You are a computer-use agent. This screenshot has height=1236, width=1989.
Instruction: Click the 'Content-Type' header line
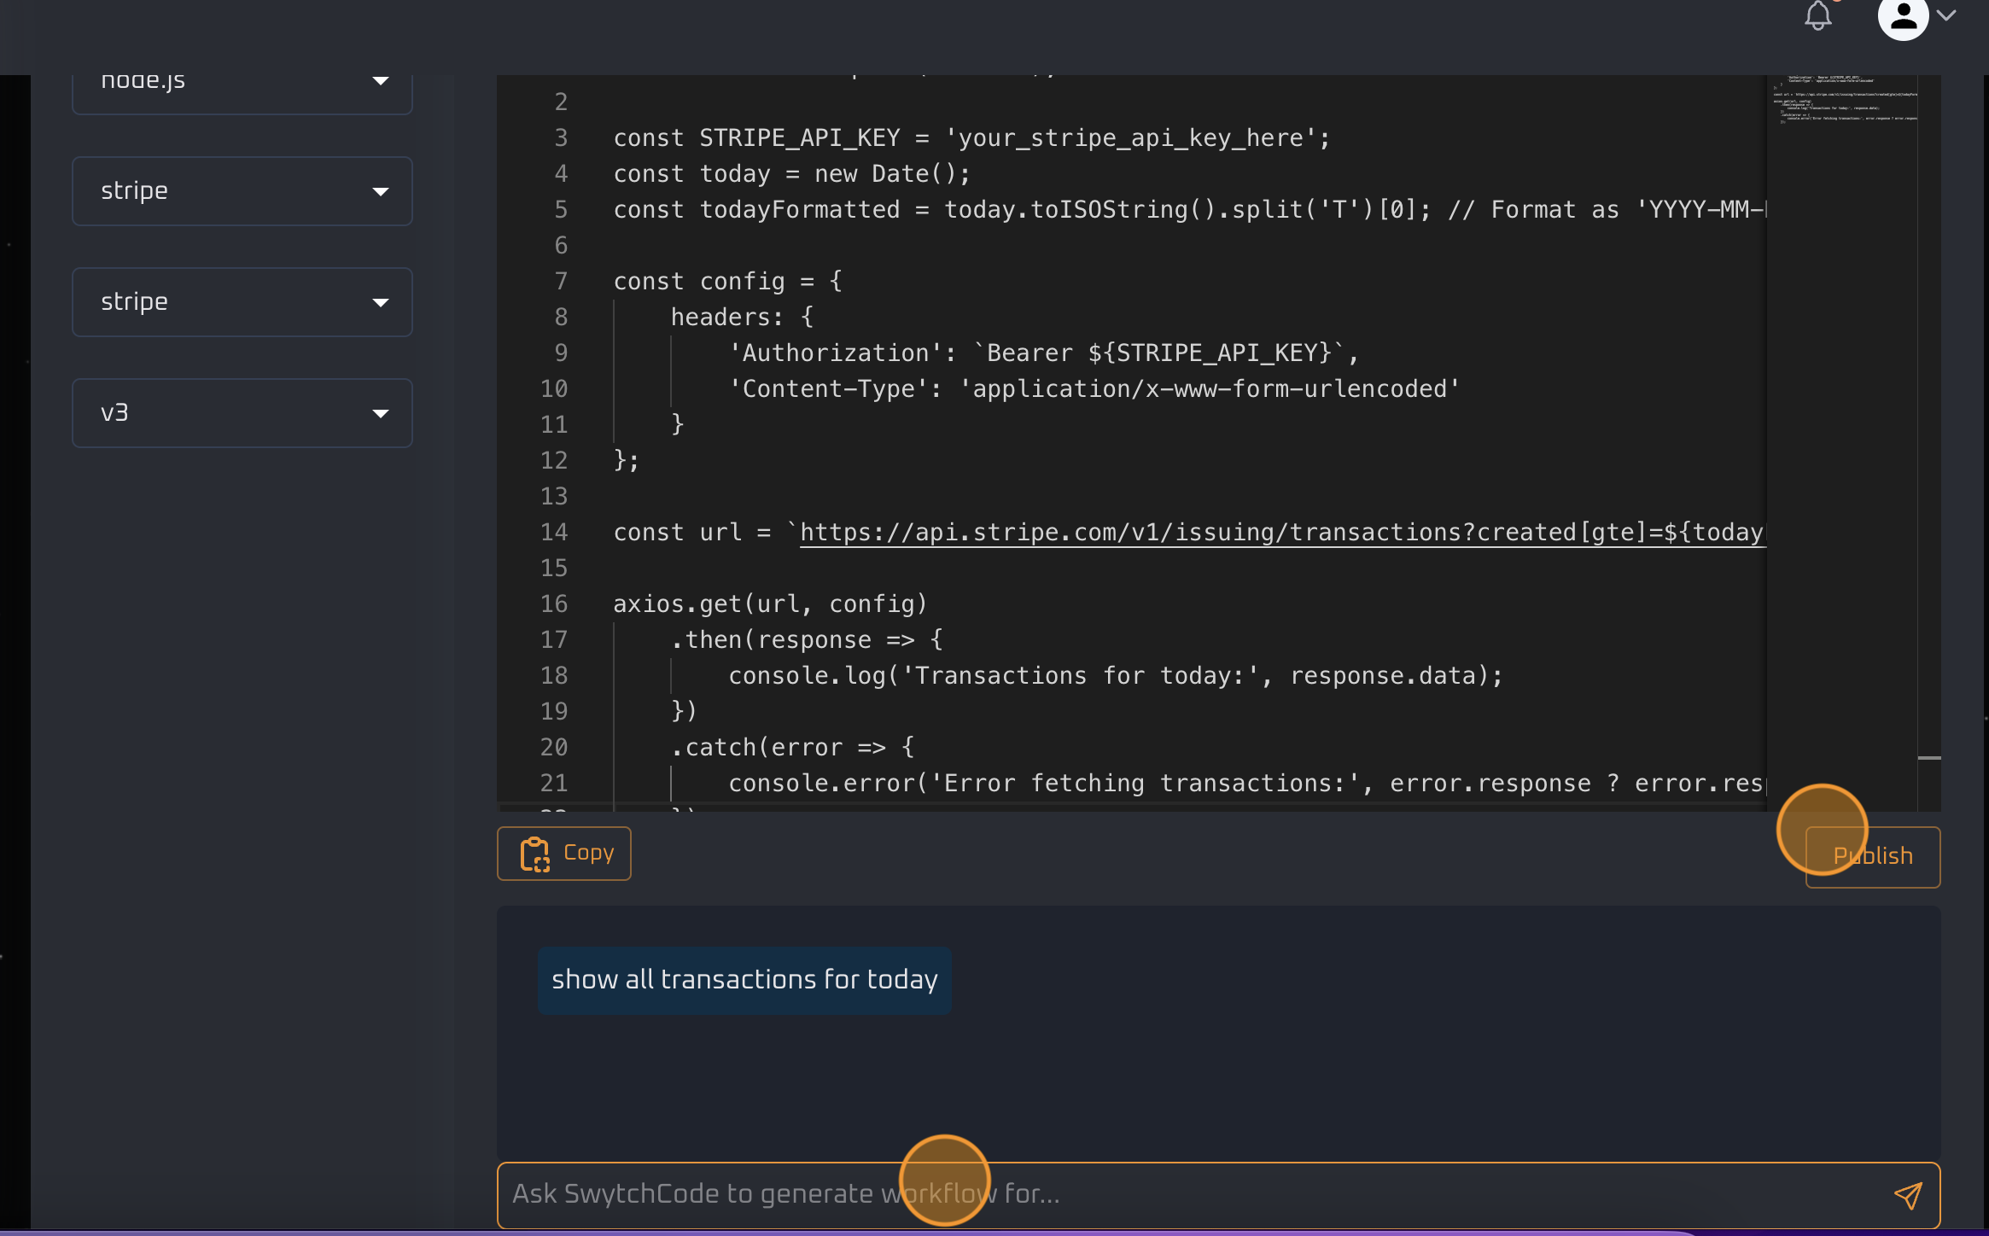(1094, 389)
